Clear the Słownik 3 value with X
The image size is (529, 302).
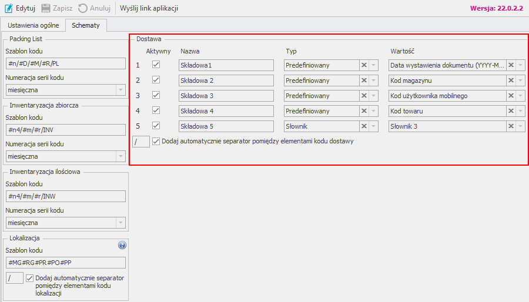pos(511,126)
